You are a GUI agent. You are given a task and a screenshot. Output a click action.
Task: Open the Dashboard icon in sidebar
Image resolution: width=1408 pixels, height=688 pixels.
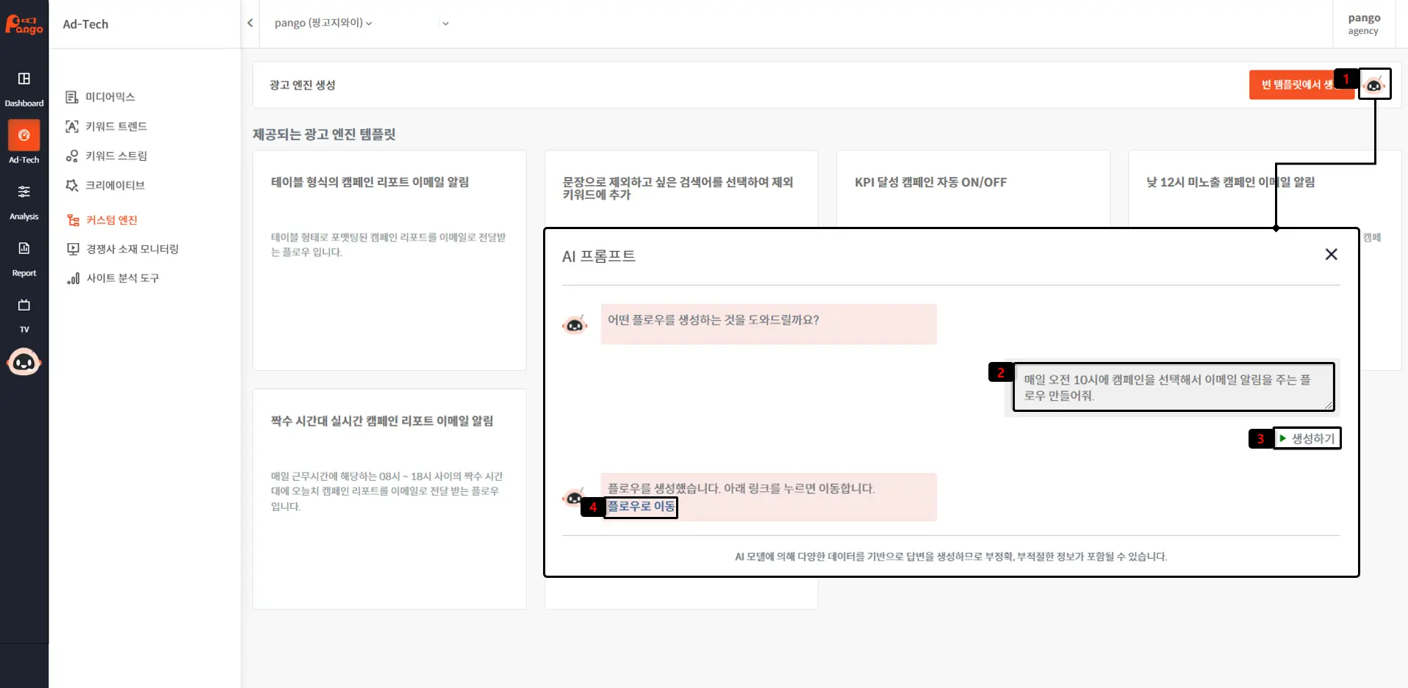[x=24, y=79]
